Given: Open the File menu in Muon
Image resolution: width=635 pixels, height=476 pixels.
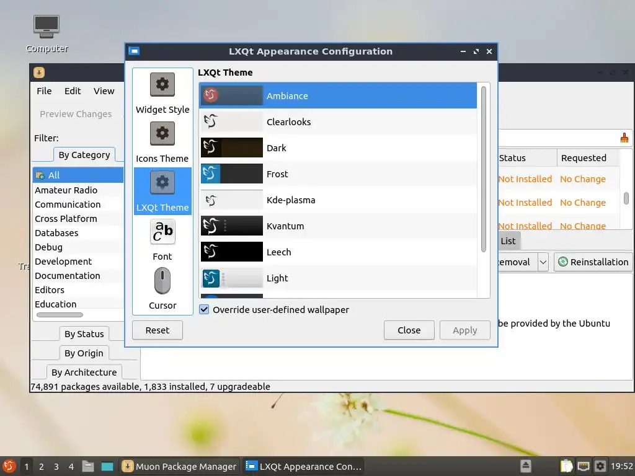Looking at the screenshot, I should click(44, 91).
